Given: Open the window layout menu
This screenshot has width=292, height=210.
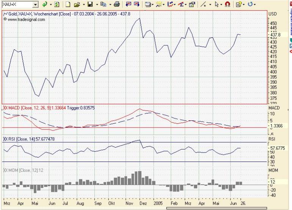Looking at the screenshot, I should tap(148, 4).
